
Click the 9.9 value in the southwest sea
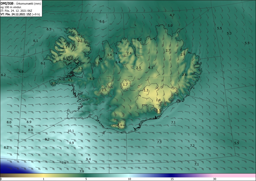[x=71, y=143]
